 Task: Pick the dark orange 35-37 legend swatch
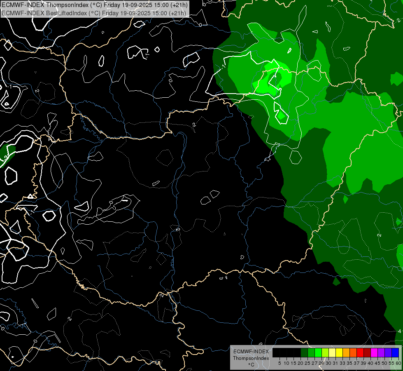(353, 352)
